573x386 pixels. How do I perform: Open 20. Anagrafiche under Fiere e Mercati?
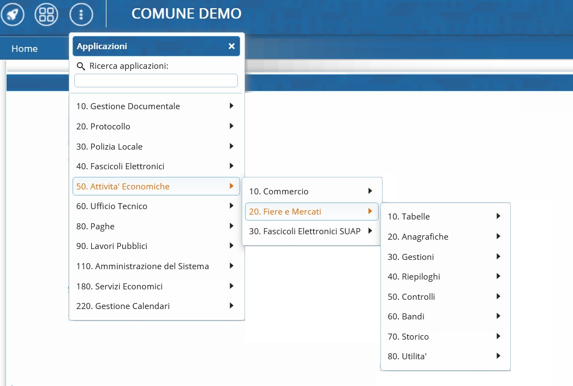(418, 236)
